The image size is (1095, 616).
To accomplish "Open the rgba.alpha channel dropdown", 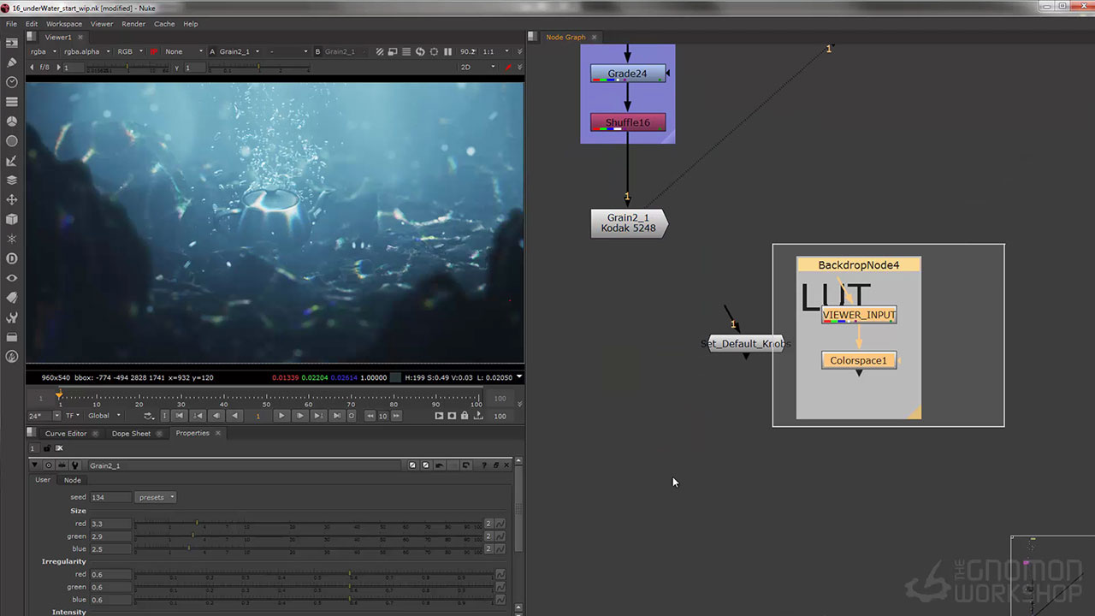I will (86, 51).
